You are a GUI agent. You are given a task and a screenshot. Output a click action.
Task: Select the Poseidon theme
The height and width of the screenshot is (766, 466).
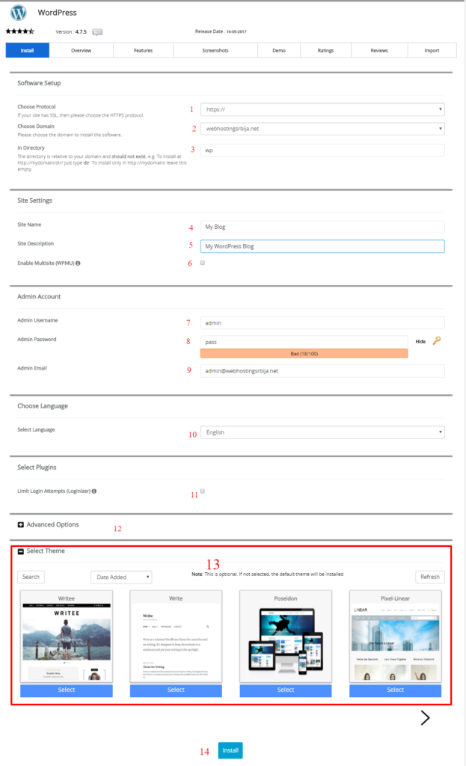286,690
